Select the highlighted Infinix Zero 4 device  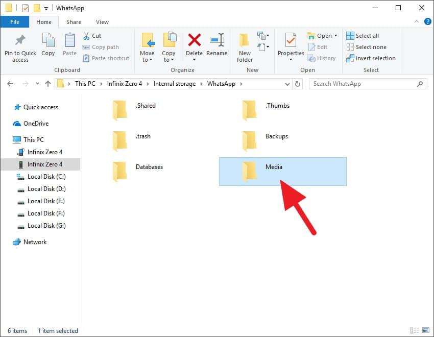tap(40, 164)
